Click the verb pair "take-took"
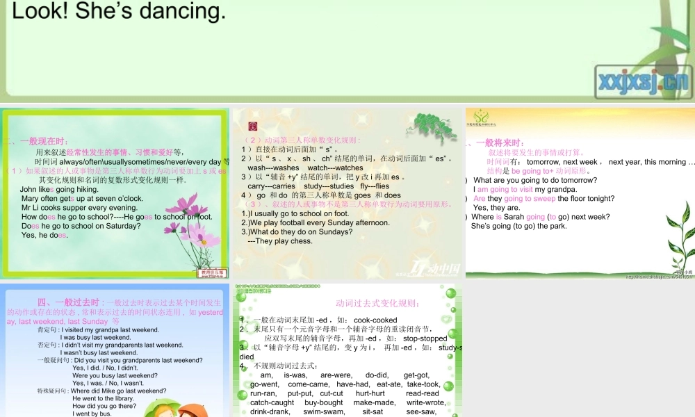695x417 pixels. click(423, 384)
